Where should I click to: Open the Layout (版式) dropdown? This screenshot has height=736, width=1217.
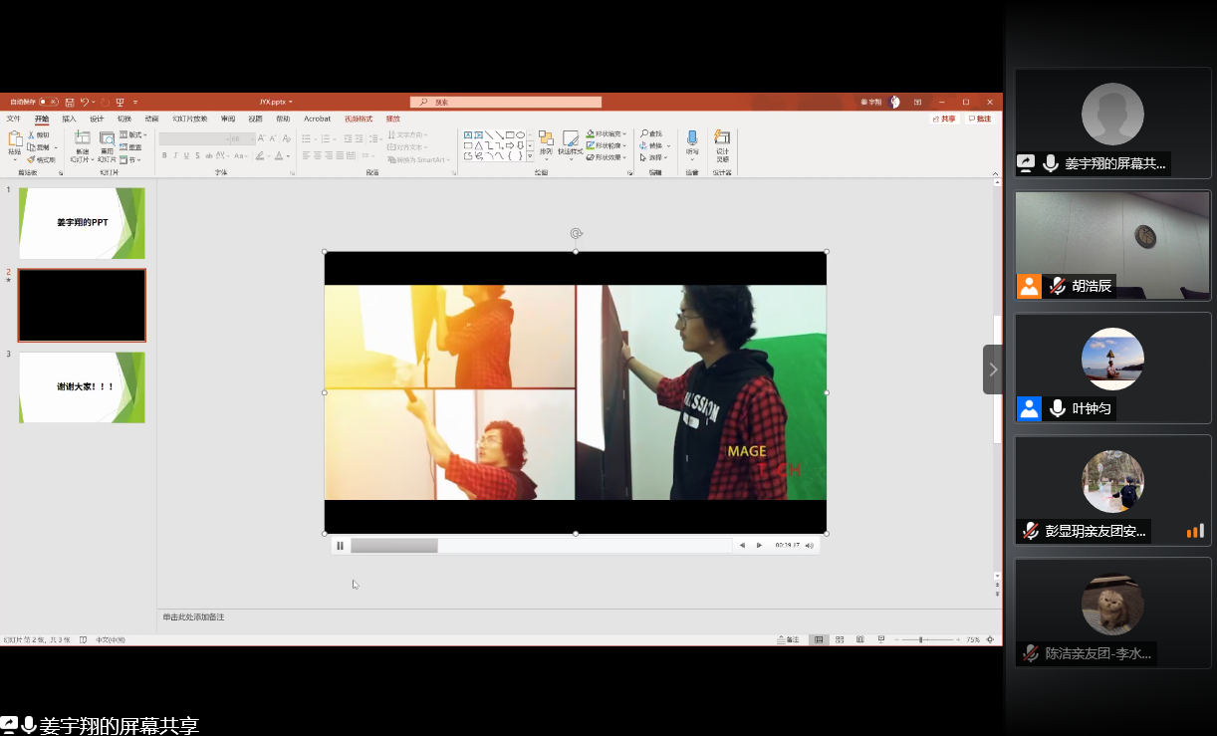point(133,134)
